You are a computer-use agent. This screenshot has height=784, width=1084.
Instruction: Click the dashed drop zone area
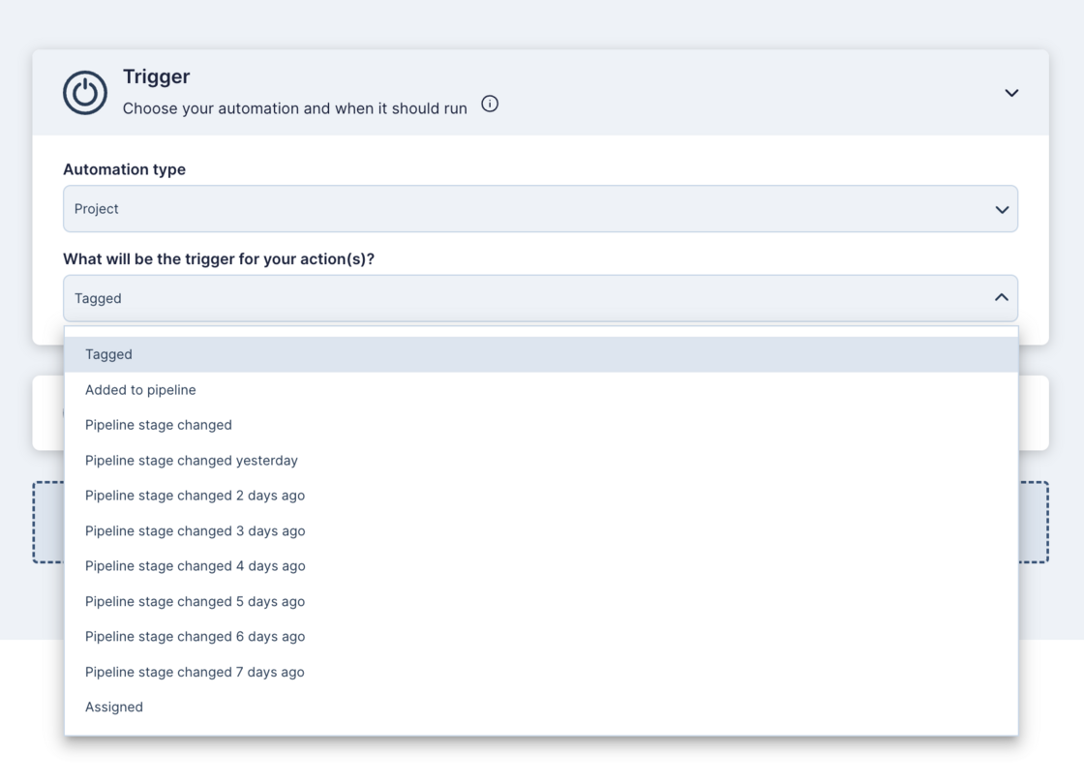coord(1033,523)
